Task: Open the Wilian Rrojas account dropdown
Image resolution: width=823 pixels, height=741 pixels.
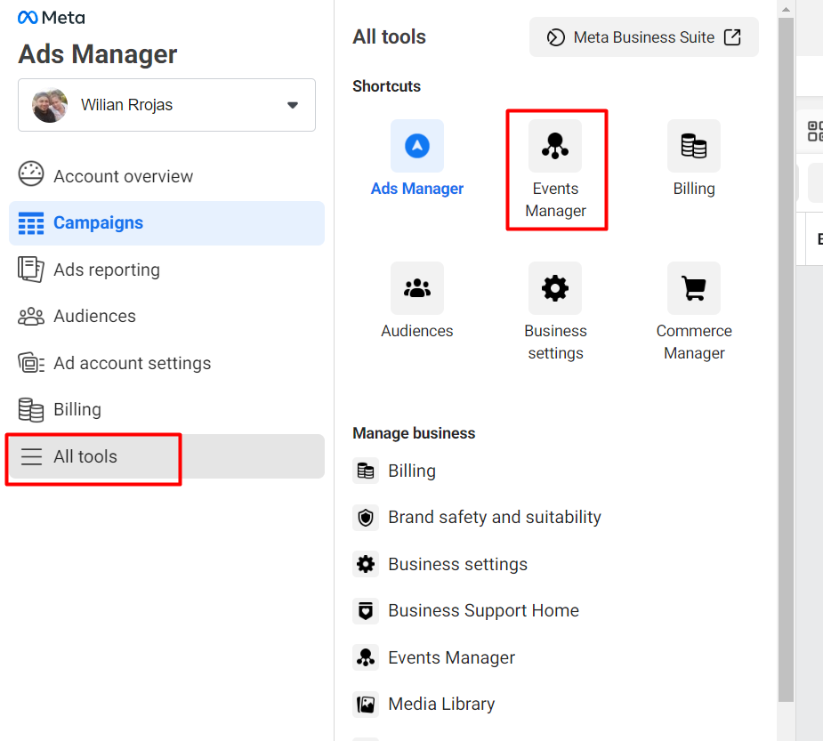Action: coord(166,105)
